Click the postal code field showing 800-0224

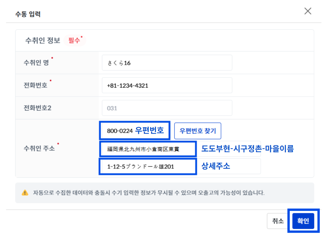tap(135, 131)
